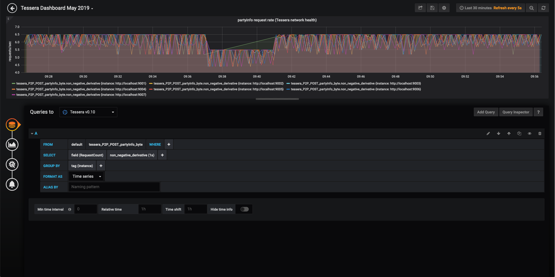Open the panel info icon in the corner
The height and width of the screenshot is (277, 555).
(x=8, y=18)
